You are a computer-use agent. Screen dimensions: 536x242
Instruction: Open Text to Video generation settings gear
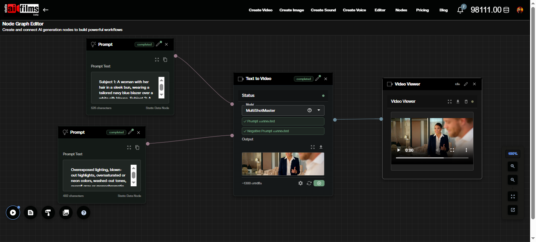pos(301,183)
